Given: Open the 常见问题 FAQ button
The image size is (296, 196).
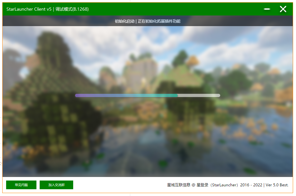Looking at the screenshot, I should click(x=21, y=185).
